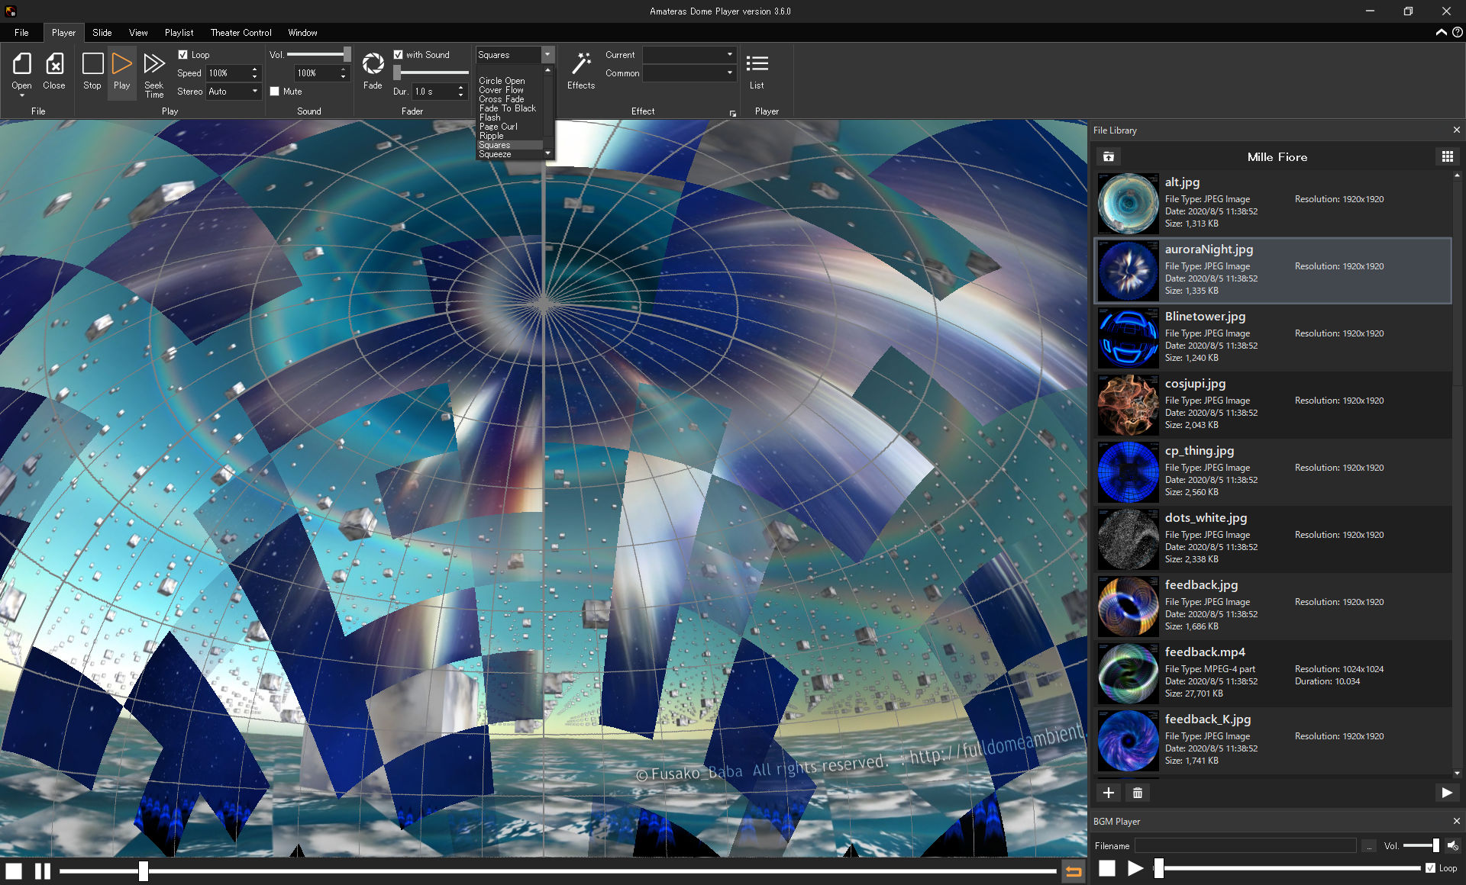
Task: Select Cross Fade transition
Action: (502, 99)
